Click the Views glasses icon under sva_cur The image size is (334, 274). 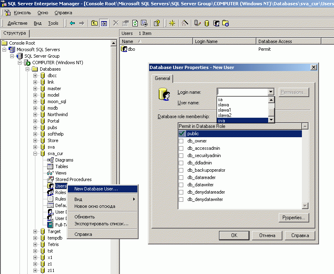click(50, 173)
